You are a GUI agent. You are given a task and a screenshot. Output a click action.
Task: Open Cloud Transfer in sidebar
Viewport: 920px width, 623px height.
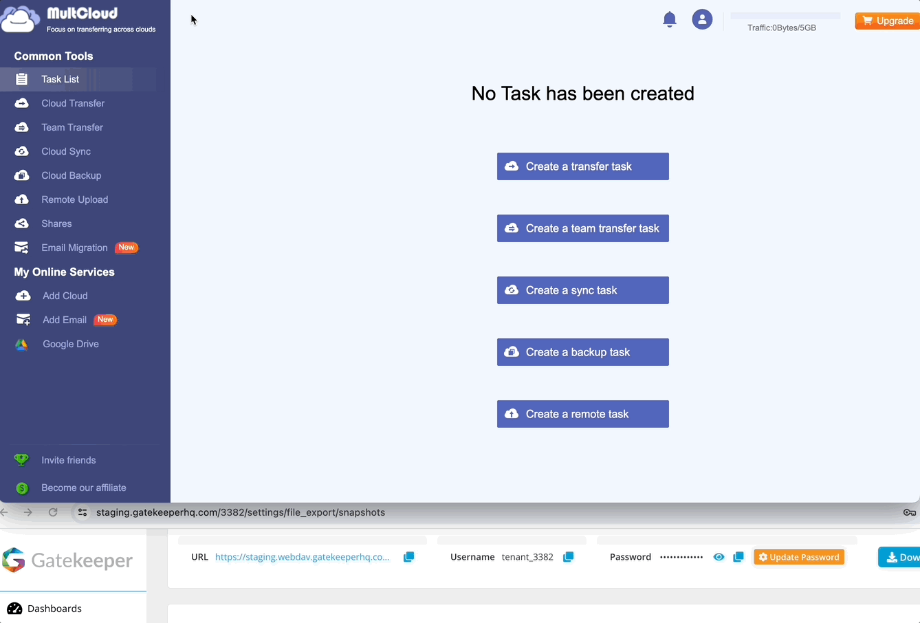73,103
